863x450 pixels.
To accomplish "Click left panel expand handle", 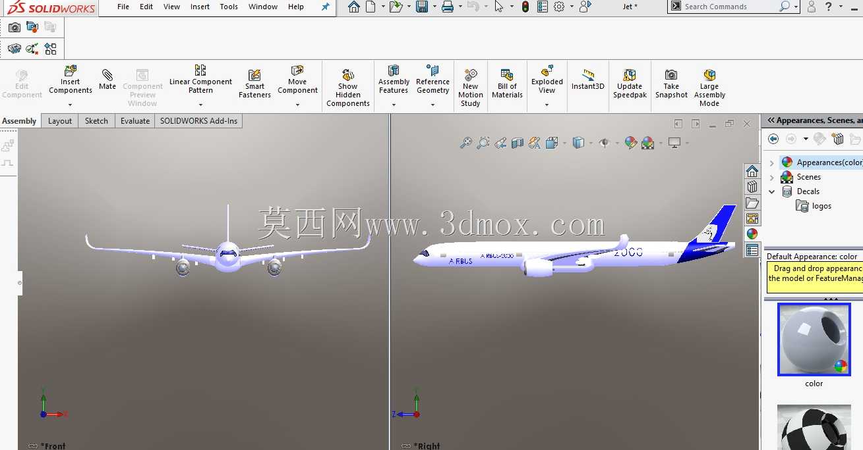I will pyautogui.click(x=20, y=283).
